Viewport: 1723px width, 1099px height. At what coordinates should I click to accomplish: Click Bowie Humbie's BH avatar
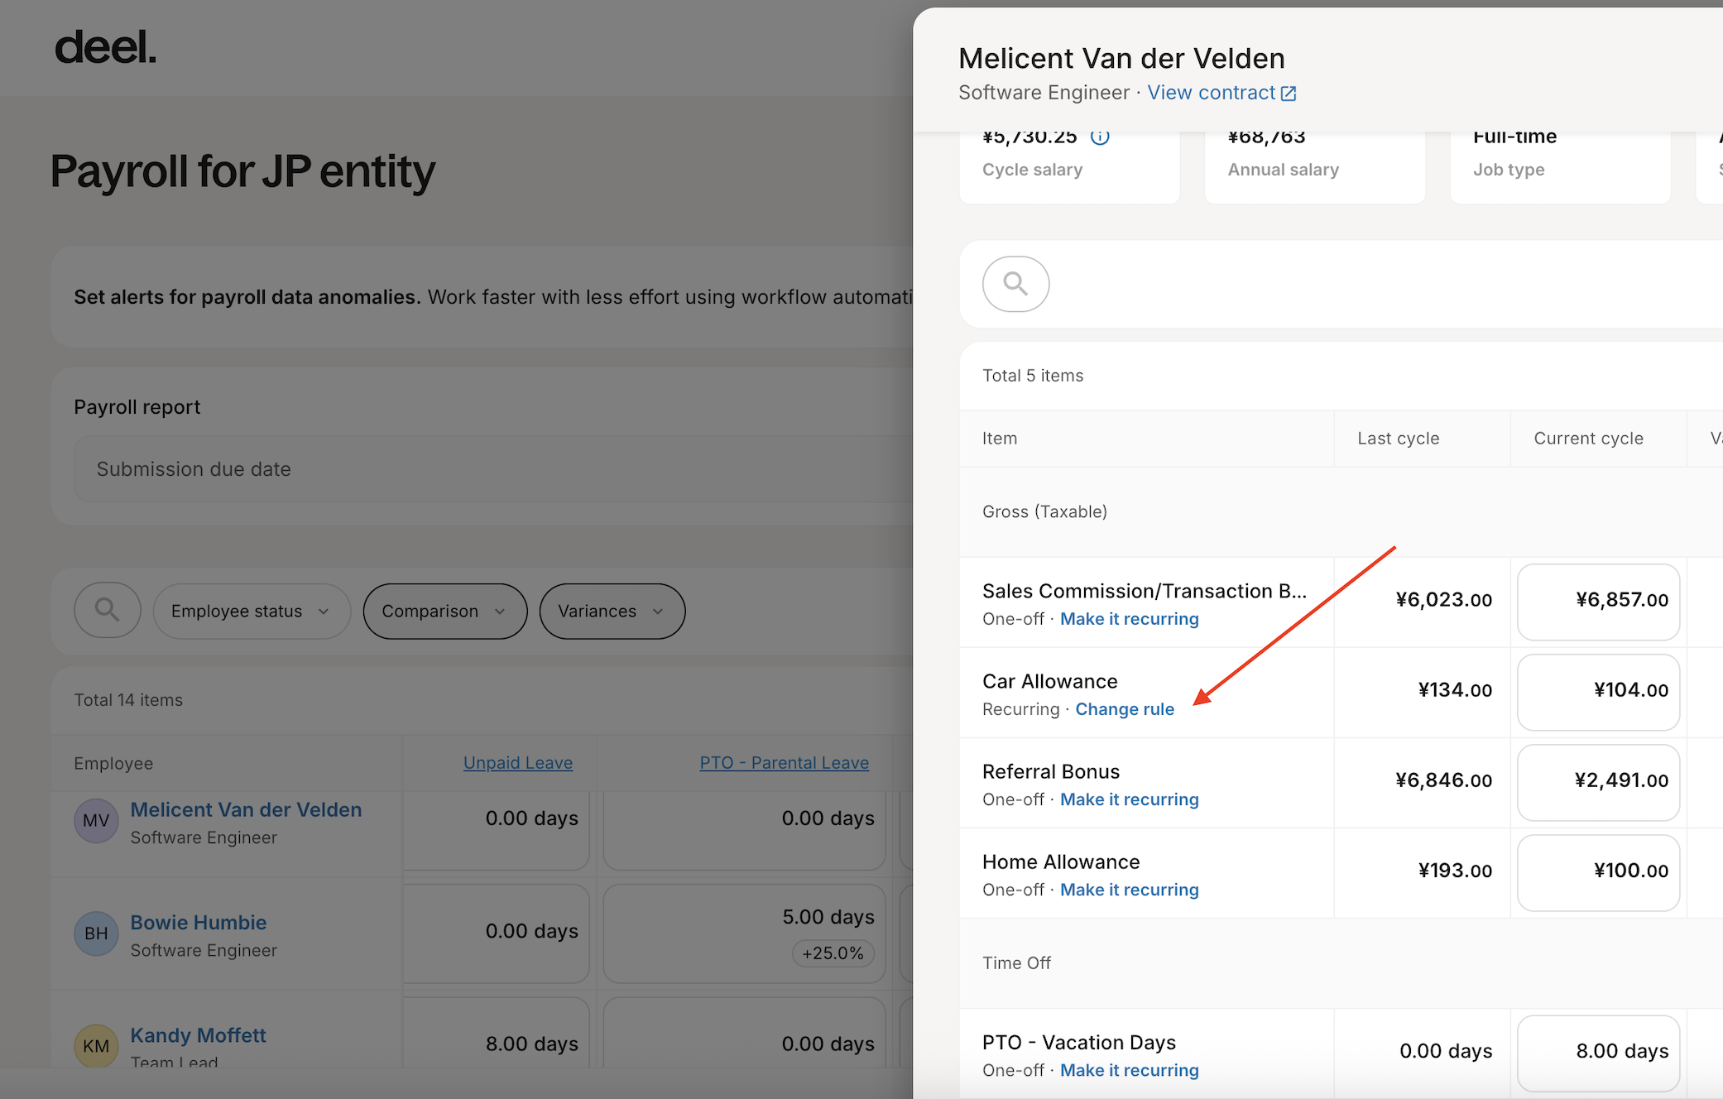click(96, 933)
